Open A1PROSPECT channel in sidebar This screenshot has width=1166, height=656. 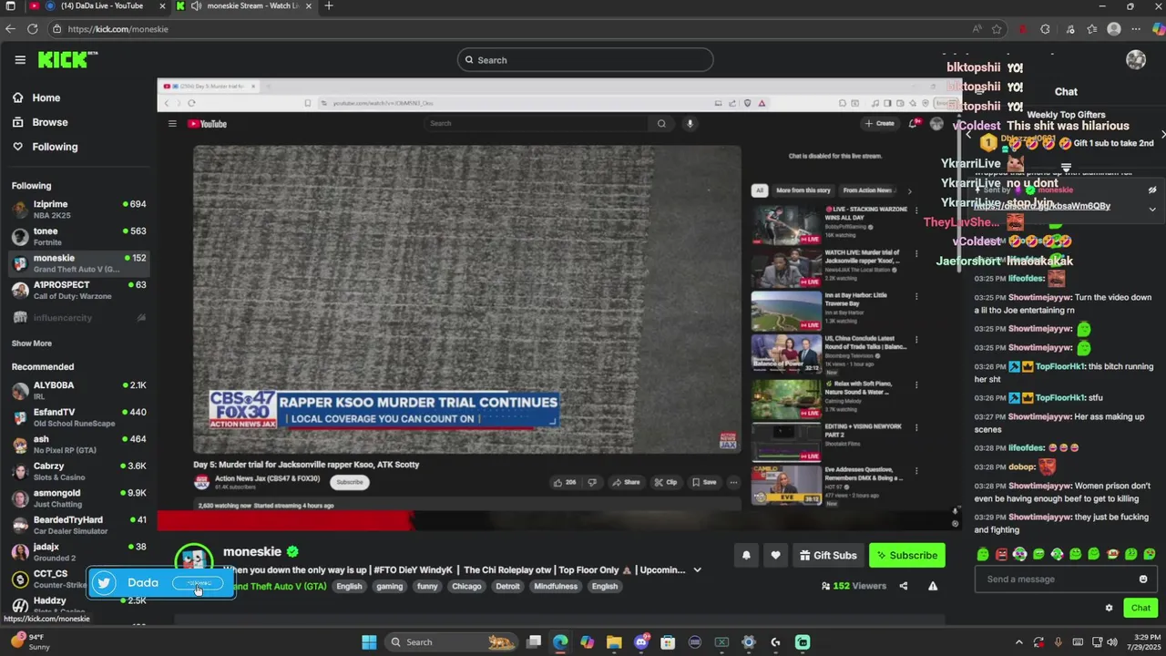[x=78, y=290]
